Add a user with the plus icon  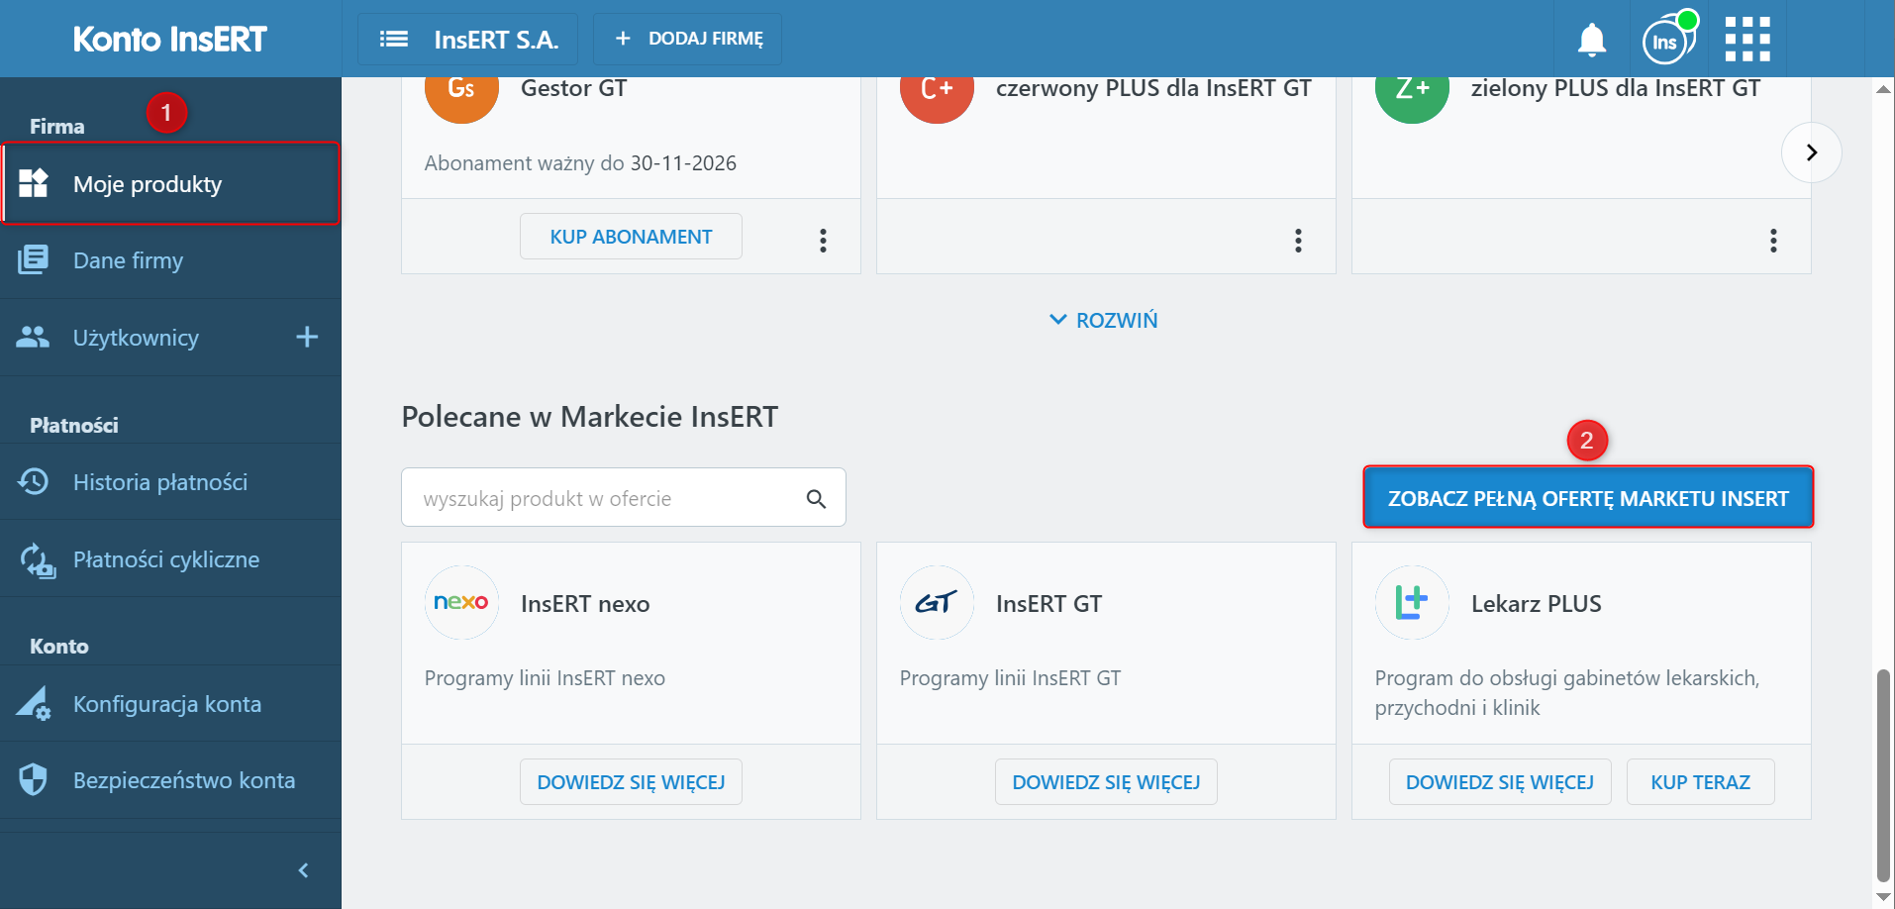pyautogui.click(x=307, y=338)
